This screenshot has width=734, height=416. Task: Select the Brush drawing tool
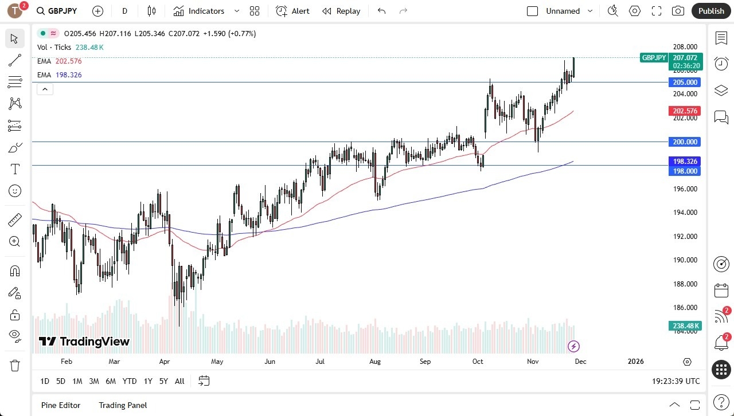point(15,147)
